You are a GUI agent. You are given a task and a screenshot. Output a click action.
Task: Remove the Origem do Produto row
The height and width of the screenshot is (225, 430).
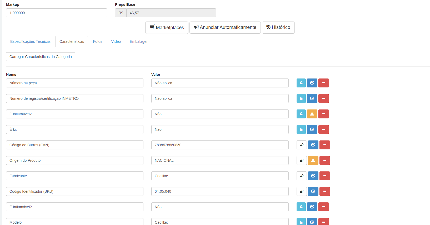325,160
